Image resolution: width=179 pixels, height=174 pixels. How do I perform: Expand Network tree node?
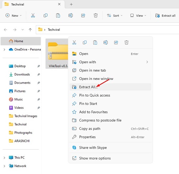(4, 166)
